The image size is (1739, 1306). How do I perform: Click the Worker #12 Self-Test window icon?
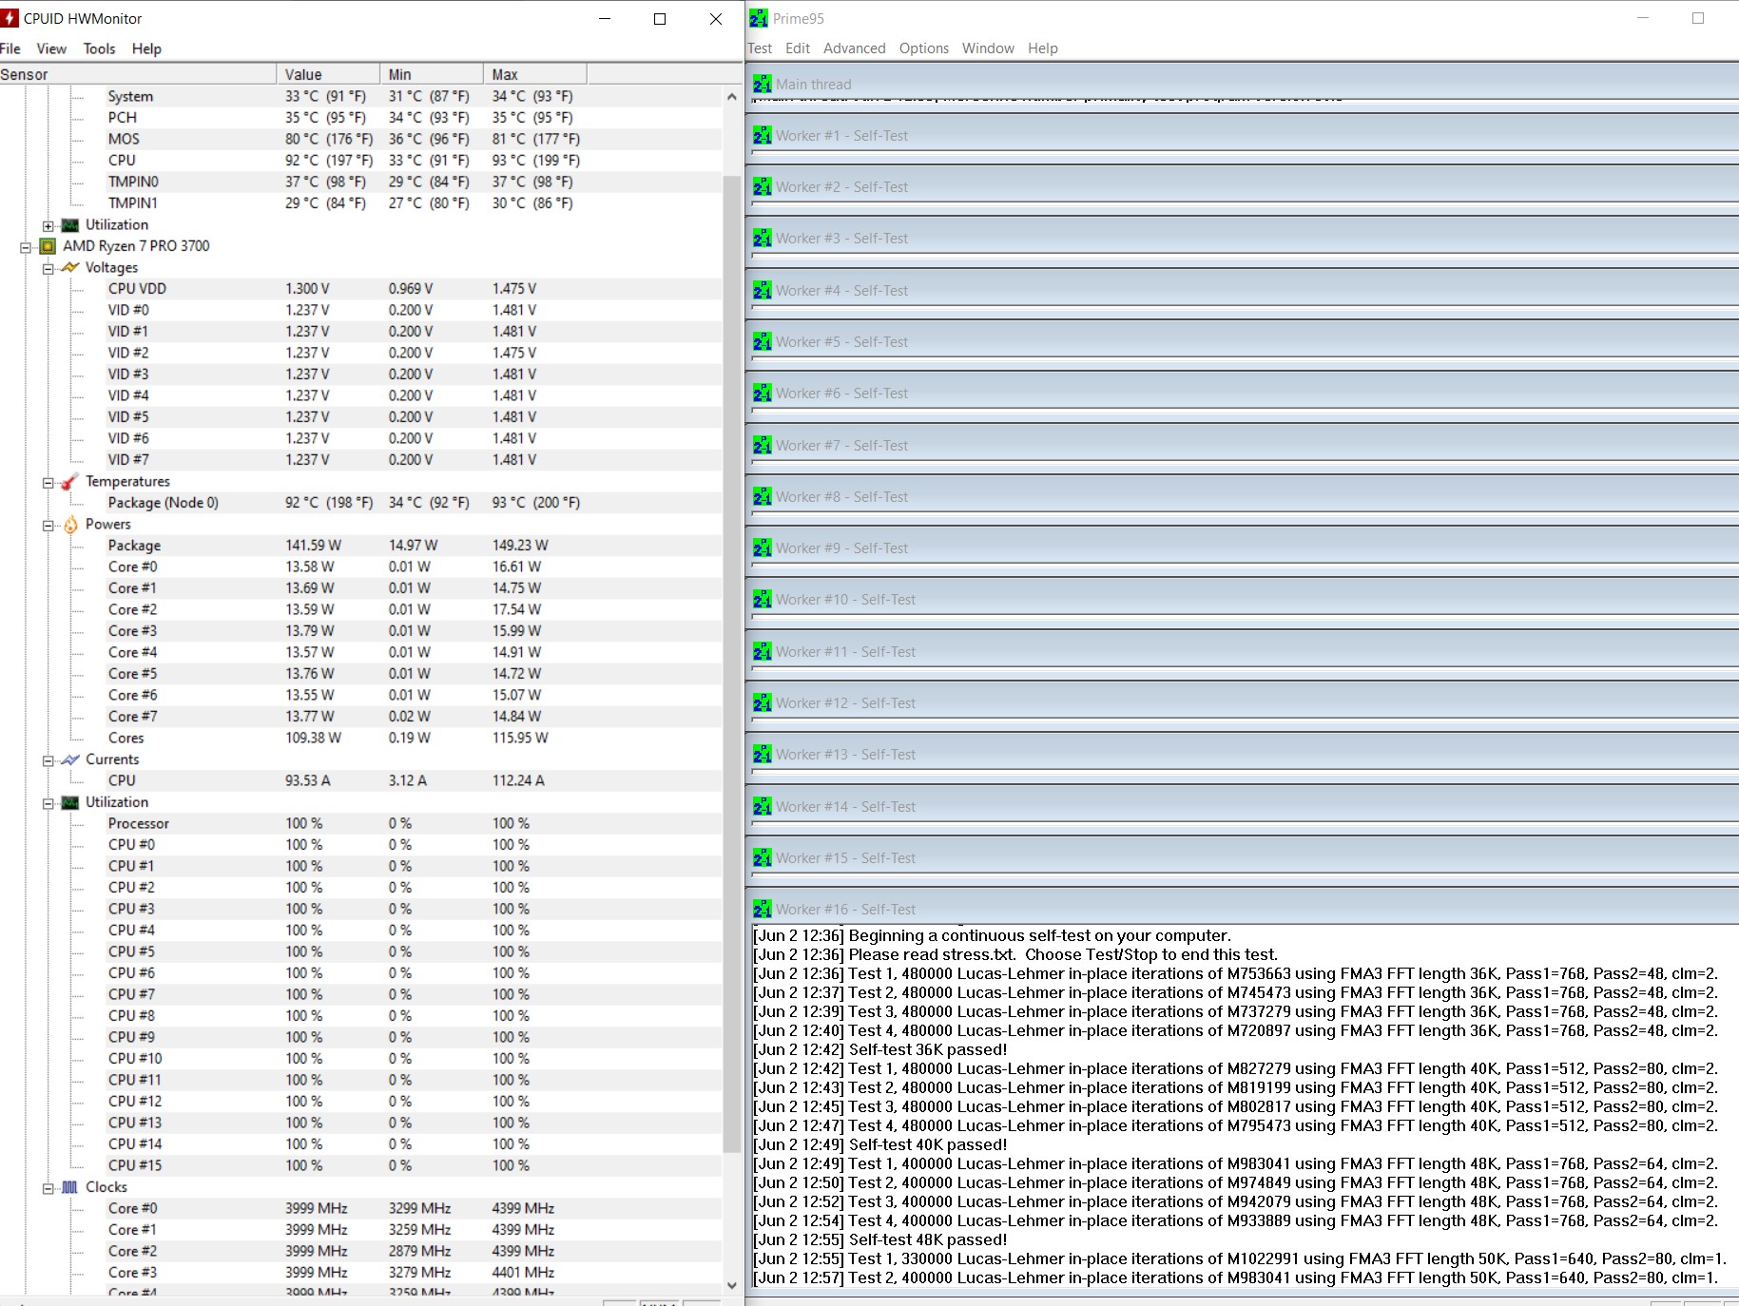coord(763,702)
